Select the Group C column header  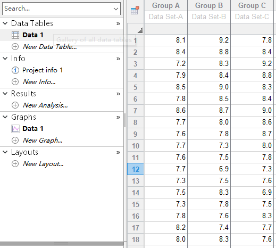coord(252,5)
